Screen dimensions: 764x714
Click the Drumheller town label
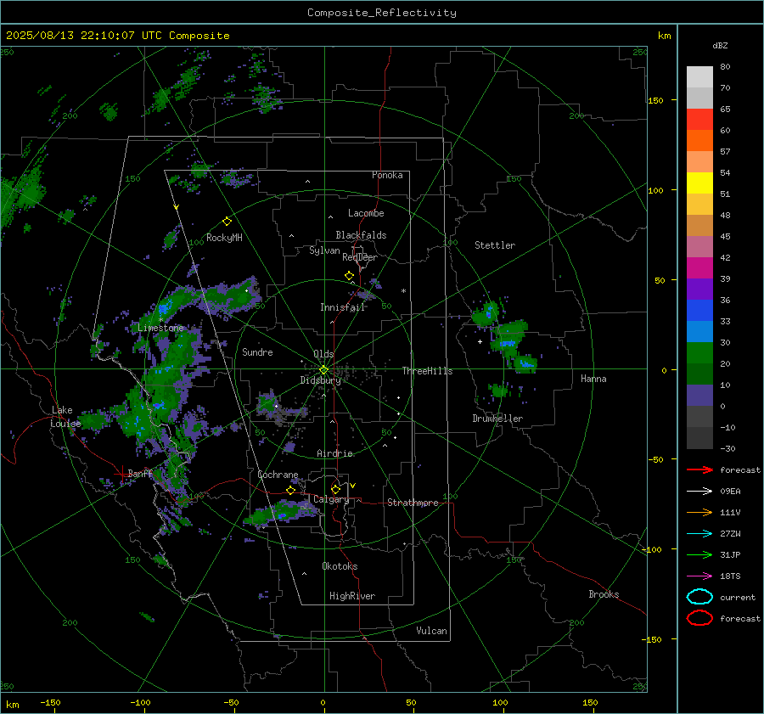[x=497, y=419]
